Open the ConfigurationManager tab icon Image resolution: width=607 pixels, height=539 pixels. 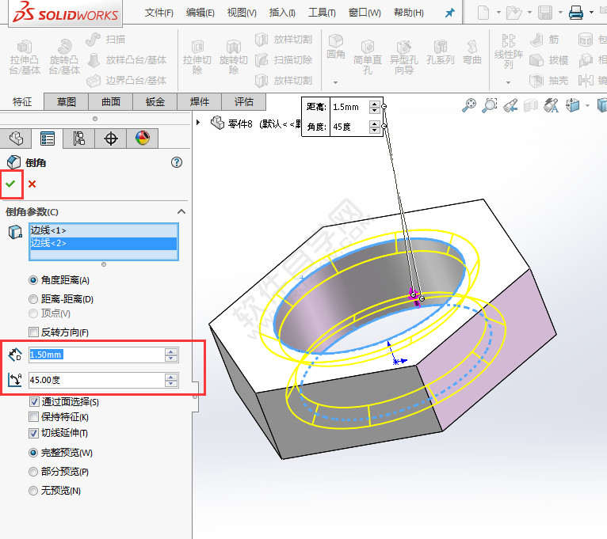tap(79, 139)
